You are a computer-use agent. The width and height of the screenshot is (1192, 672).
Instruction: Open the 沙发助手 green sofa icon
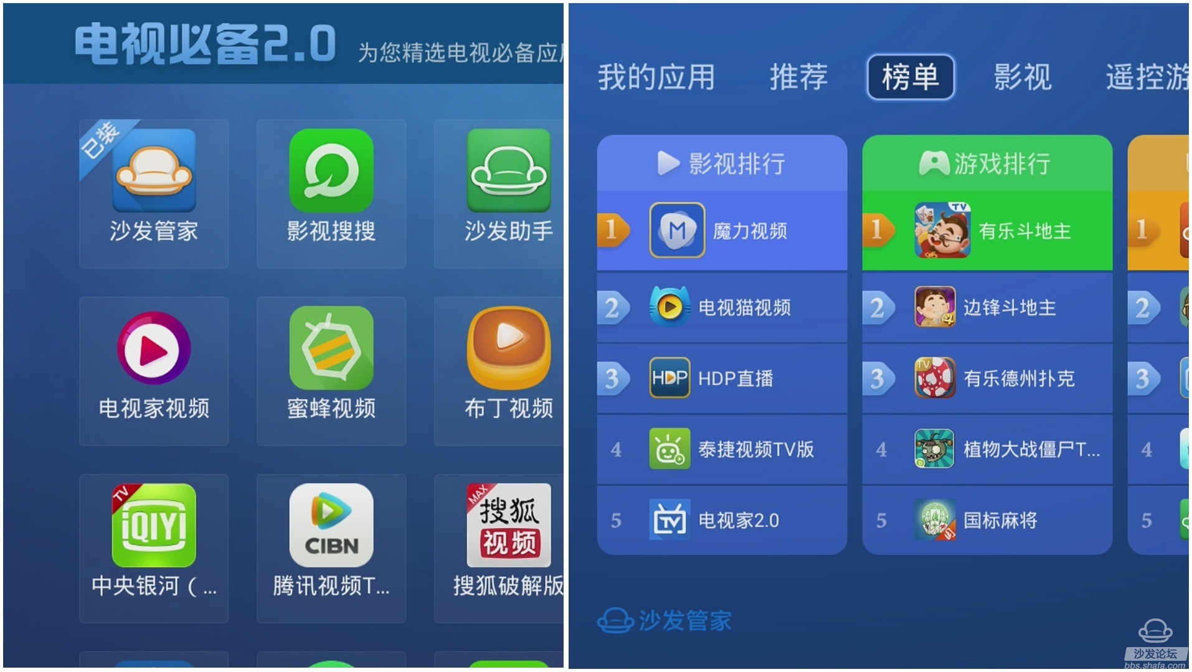pos(509,170)
